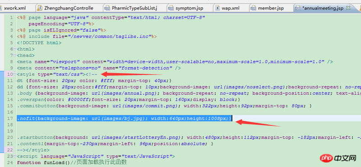Click the <html> opening tag

(x=26, y=49)
